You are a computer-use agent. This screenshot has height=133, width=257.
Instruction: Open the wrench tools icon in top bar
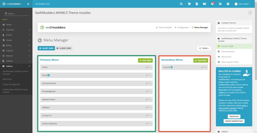(x=220, y=4)
